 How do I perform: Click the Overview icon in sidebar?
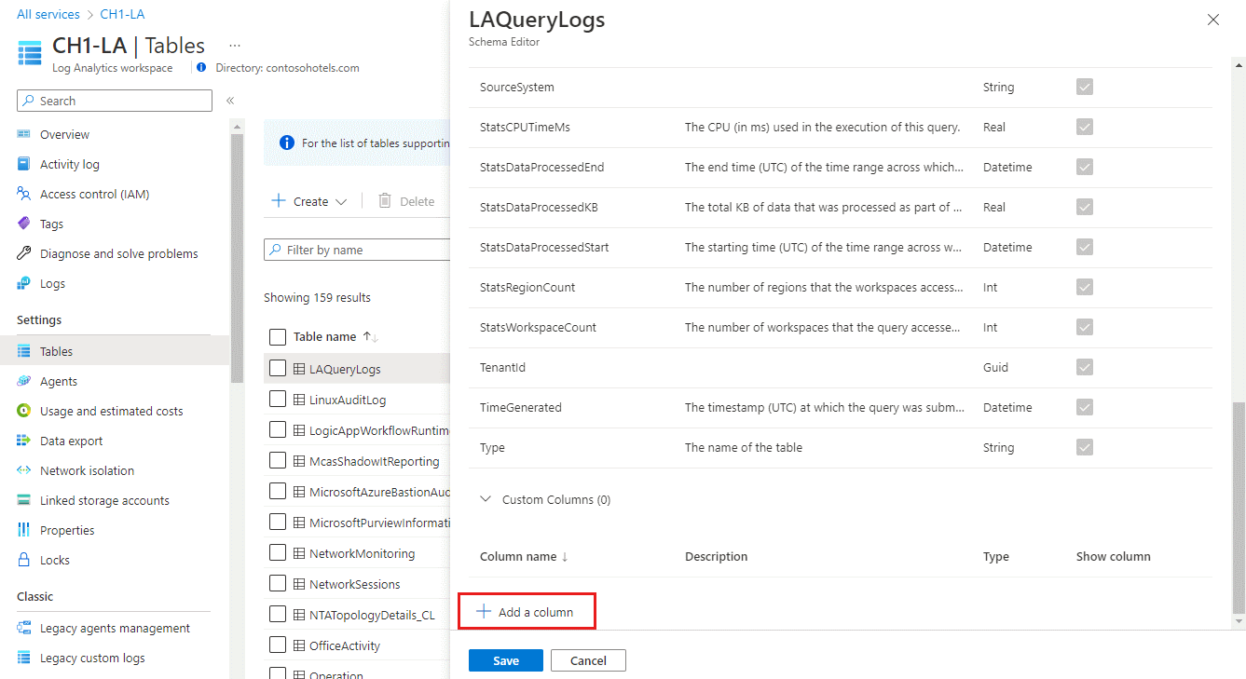(24, 134)
